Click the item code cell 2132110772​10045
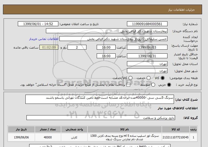 click(176, 137)
